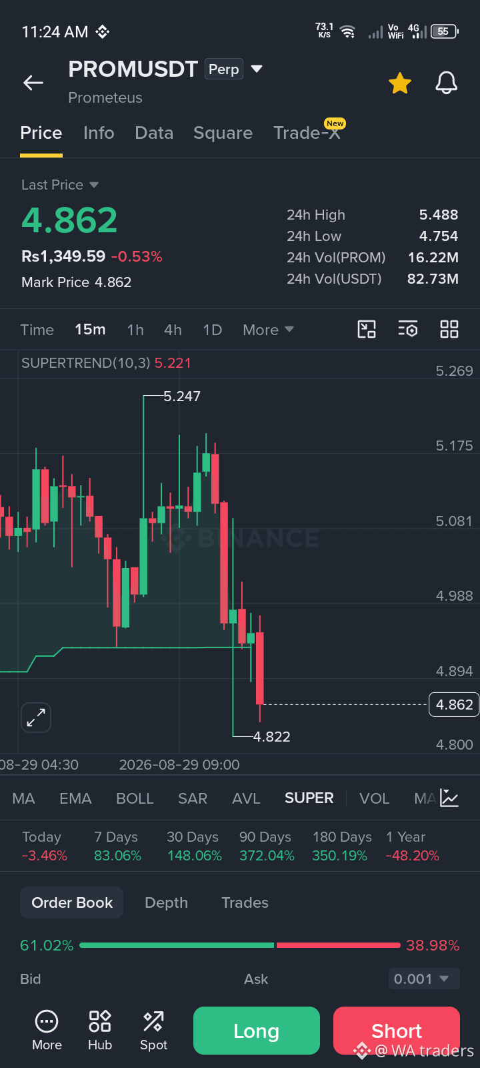Tap the 11:24 AM clock
Image resolution: width=480 pixels, height=1068 pixels.
(55, 32)
